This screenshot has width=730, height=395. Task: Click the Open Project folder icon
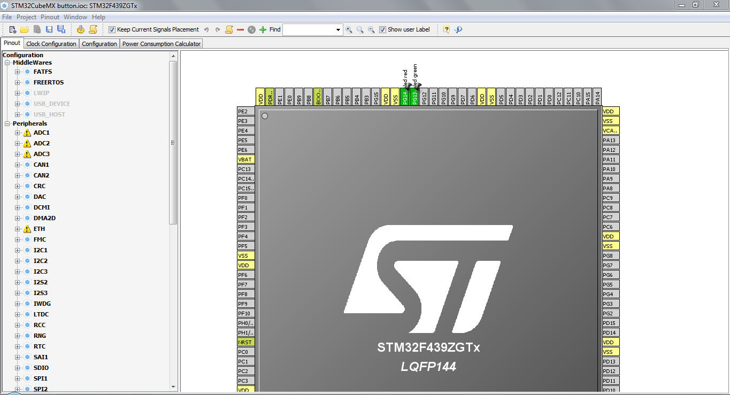pyautogui.click(x=25, y=29)
